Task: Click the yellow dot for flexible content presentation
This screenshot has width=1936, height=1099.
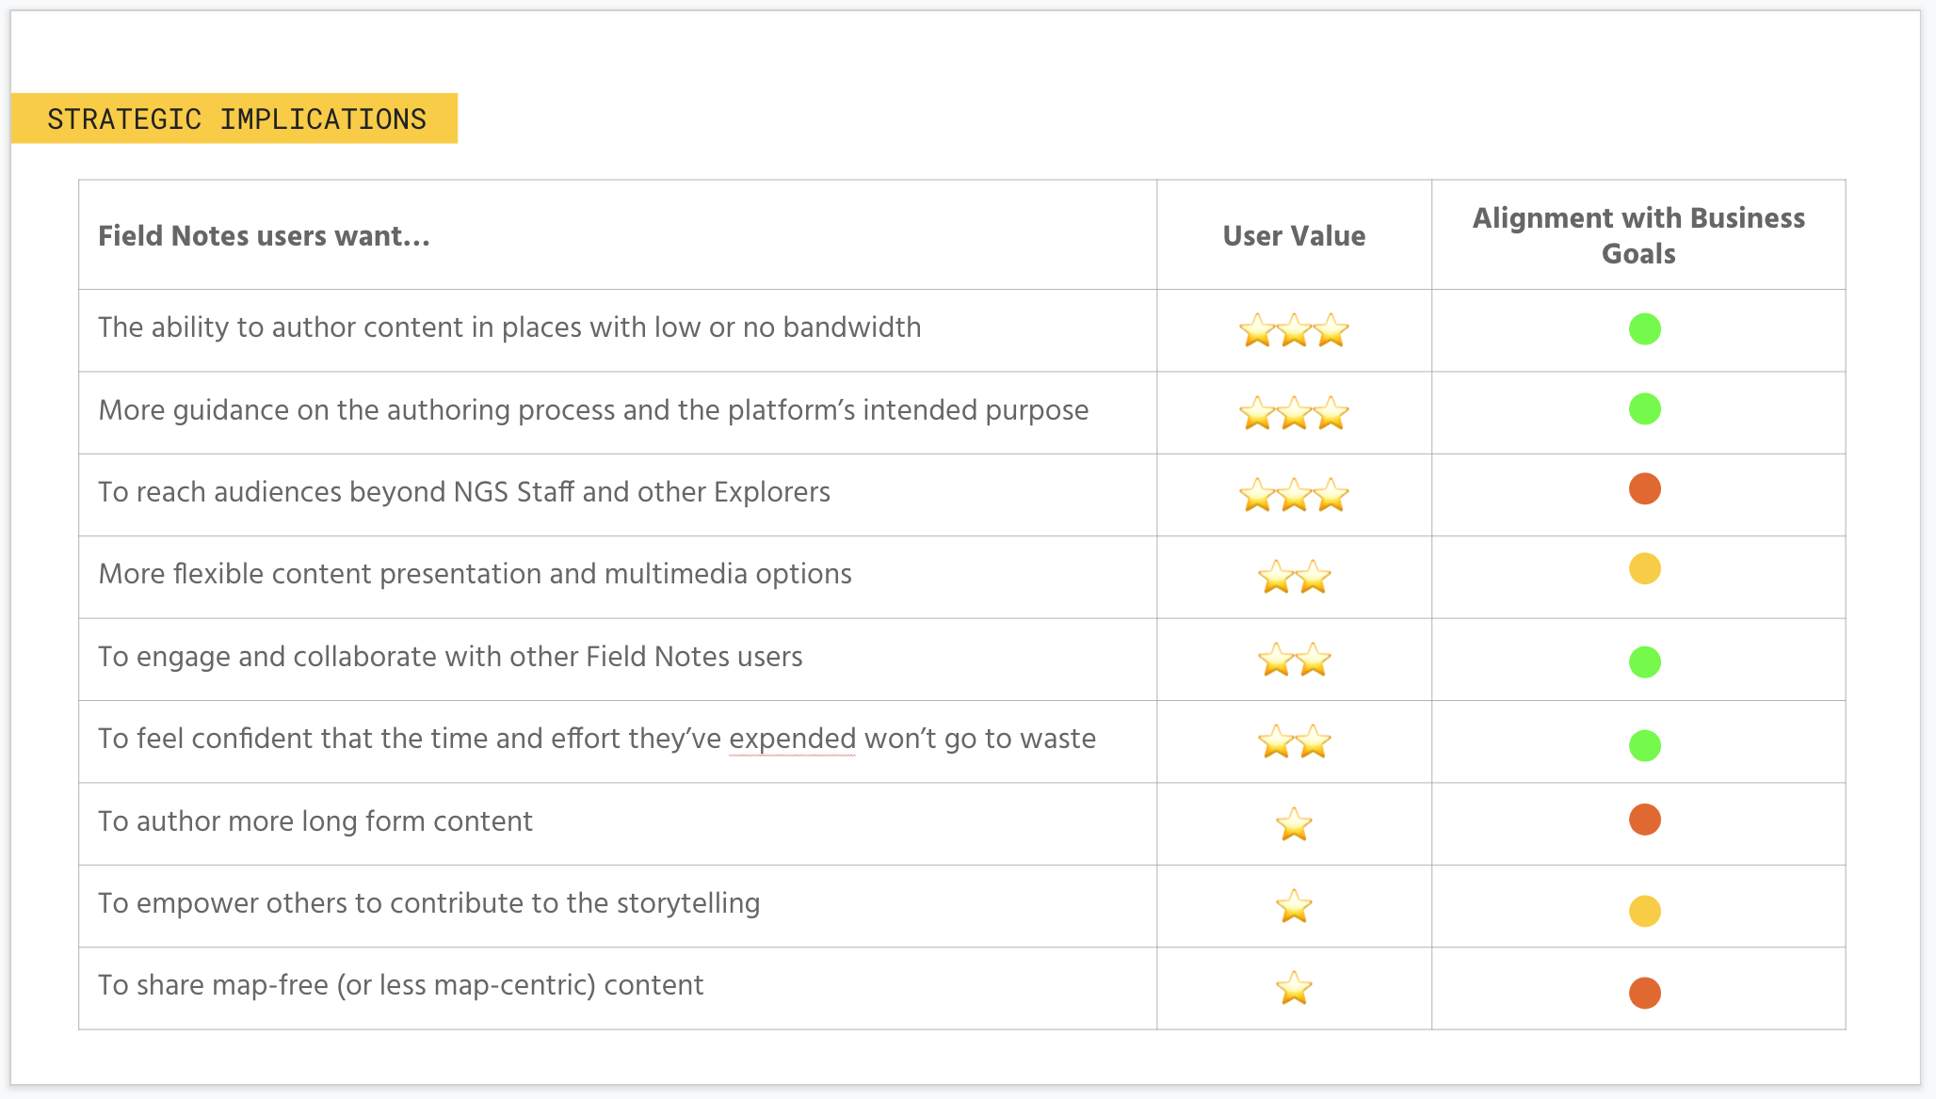Action: (x=1644, y=568)
